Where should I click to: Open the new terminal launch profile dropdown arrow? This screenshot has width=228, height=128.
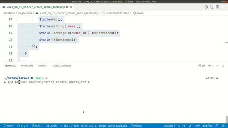[x=212, y=66]
